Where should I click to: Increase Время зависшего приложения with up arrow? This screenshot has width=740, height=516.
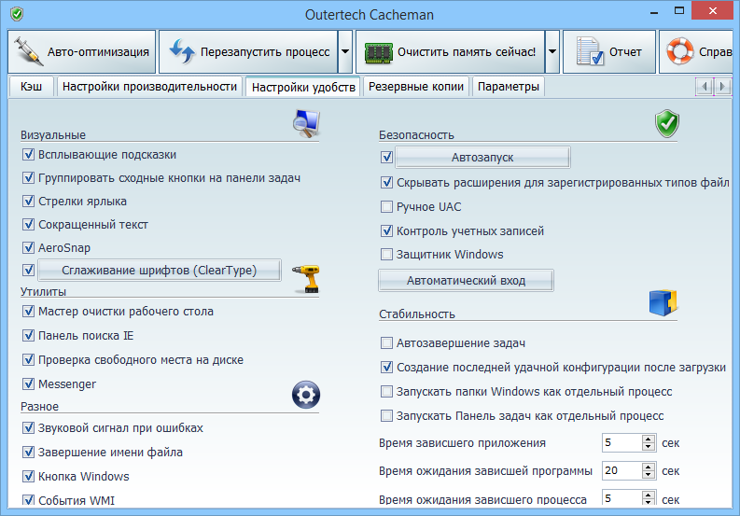click(649, 439)
